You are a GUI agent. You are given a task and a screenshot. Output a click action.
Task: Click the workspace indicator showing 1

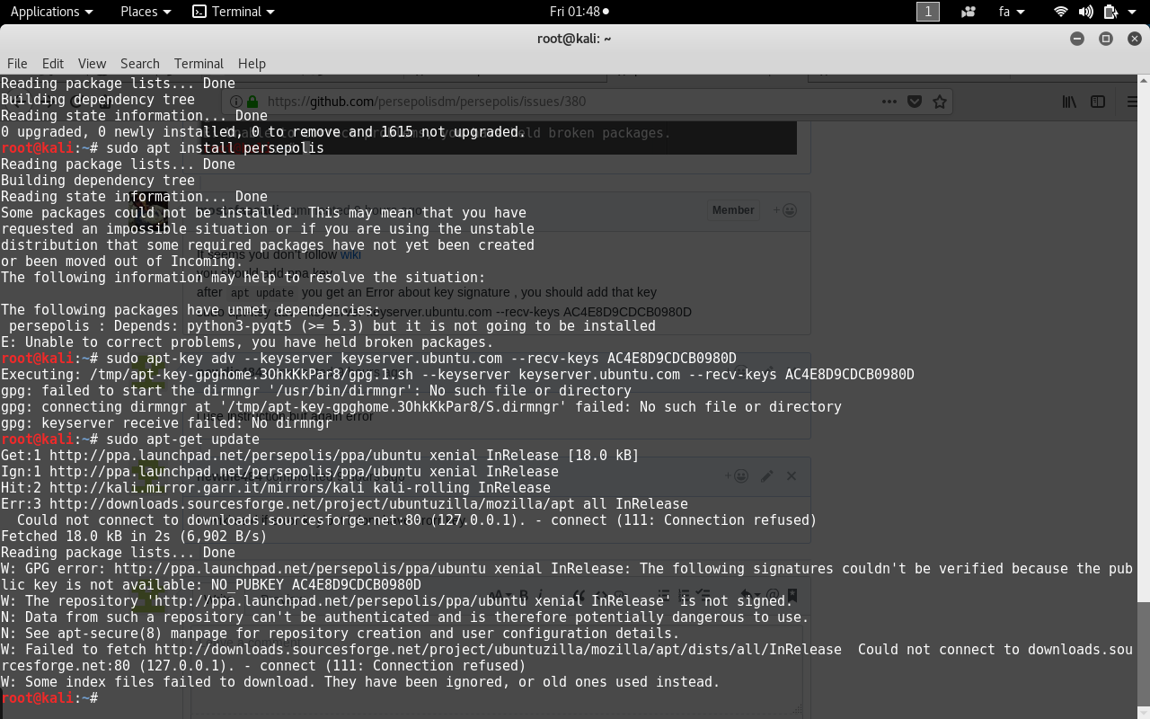[927, 12]
